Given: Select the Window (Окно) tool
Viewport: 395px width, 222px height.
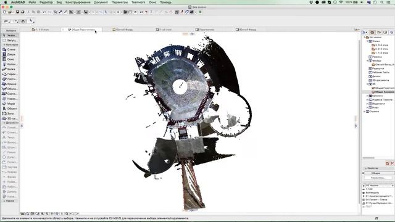Looking at the screenshot, I should click(x=10, y=59).
